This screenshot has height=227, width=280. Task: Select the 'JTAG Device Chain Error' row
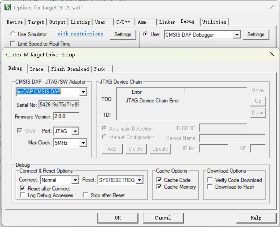coord(152,101)
